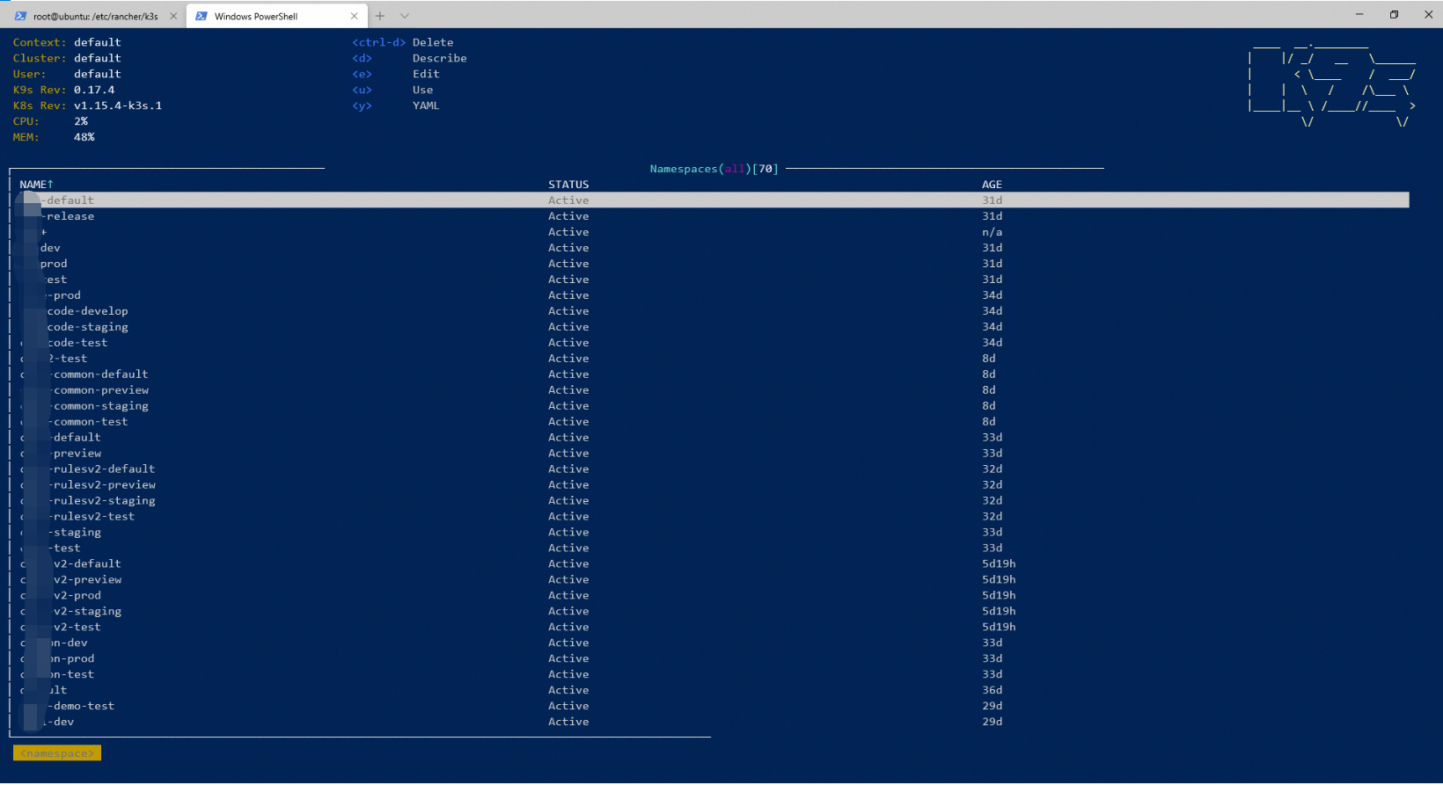Select the v2-staging namespace row
1443x785 pixels.
[713, 612]
